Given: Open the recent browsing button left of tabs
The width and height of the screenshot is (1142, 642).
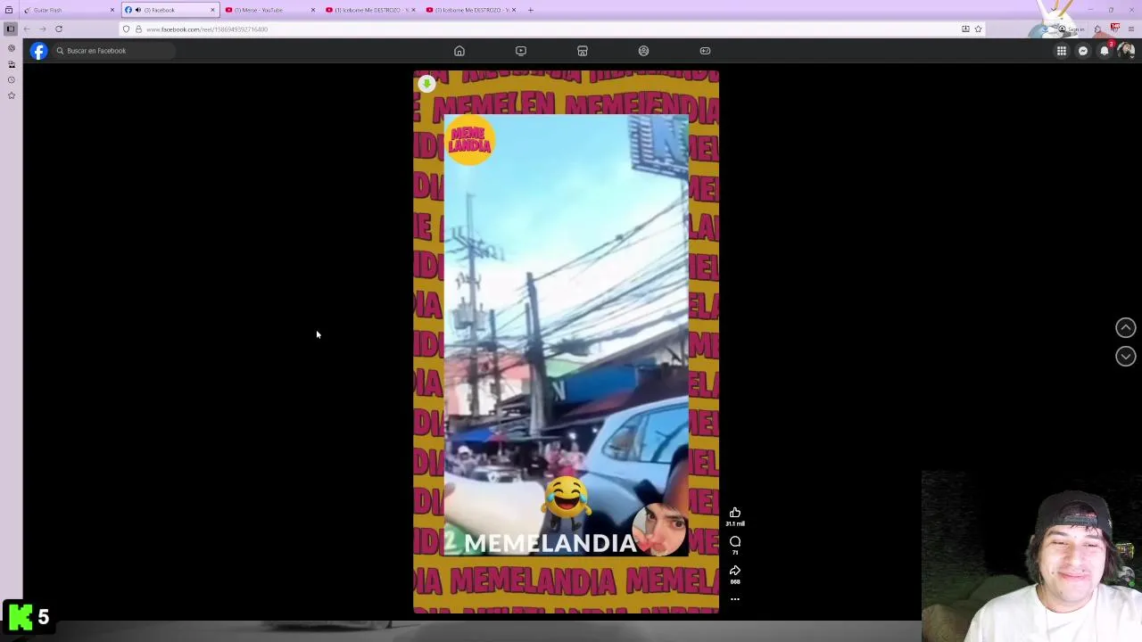Looking at the screenshot, I should pyautogui.click(x=9, y=10).
